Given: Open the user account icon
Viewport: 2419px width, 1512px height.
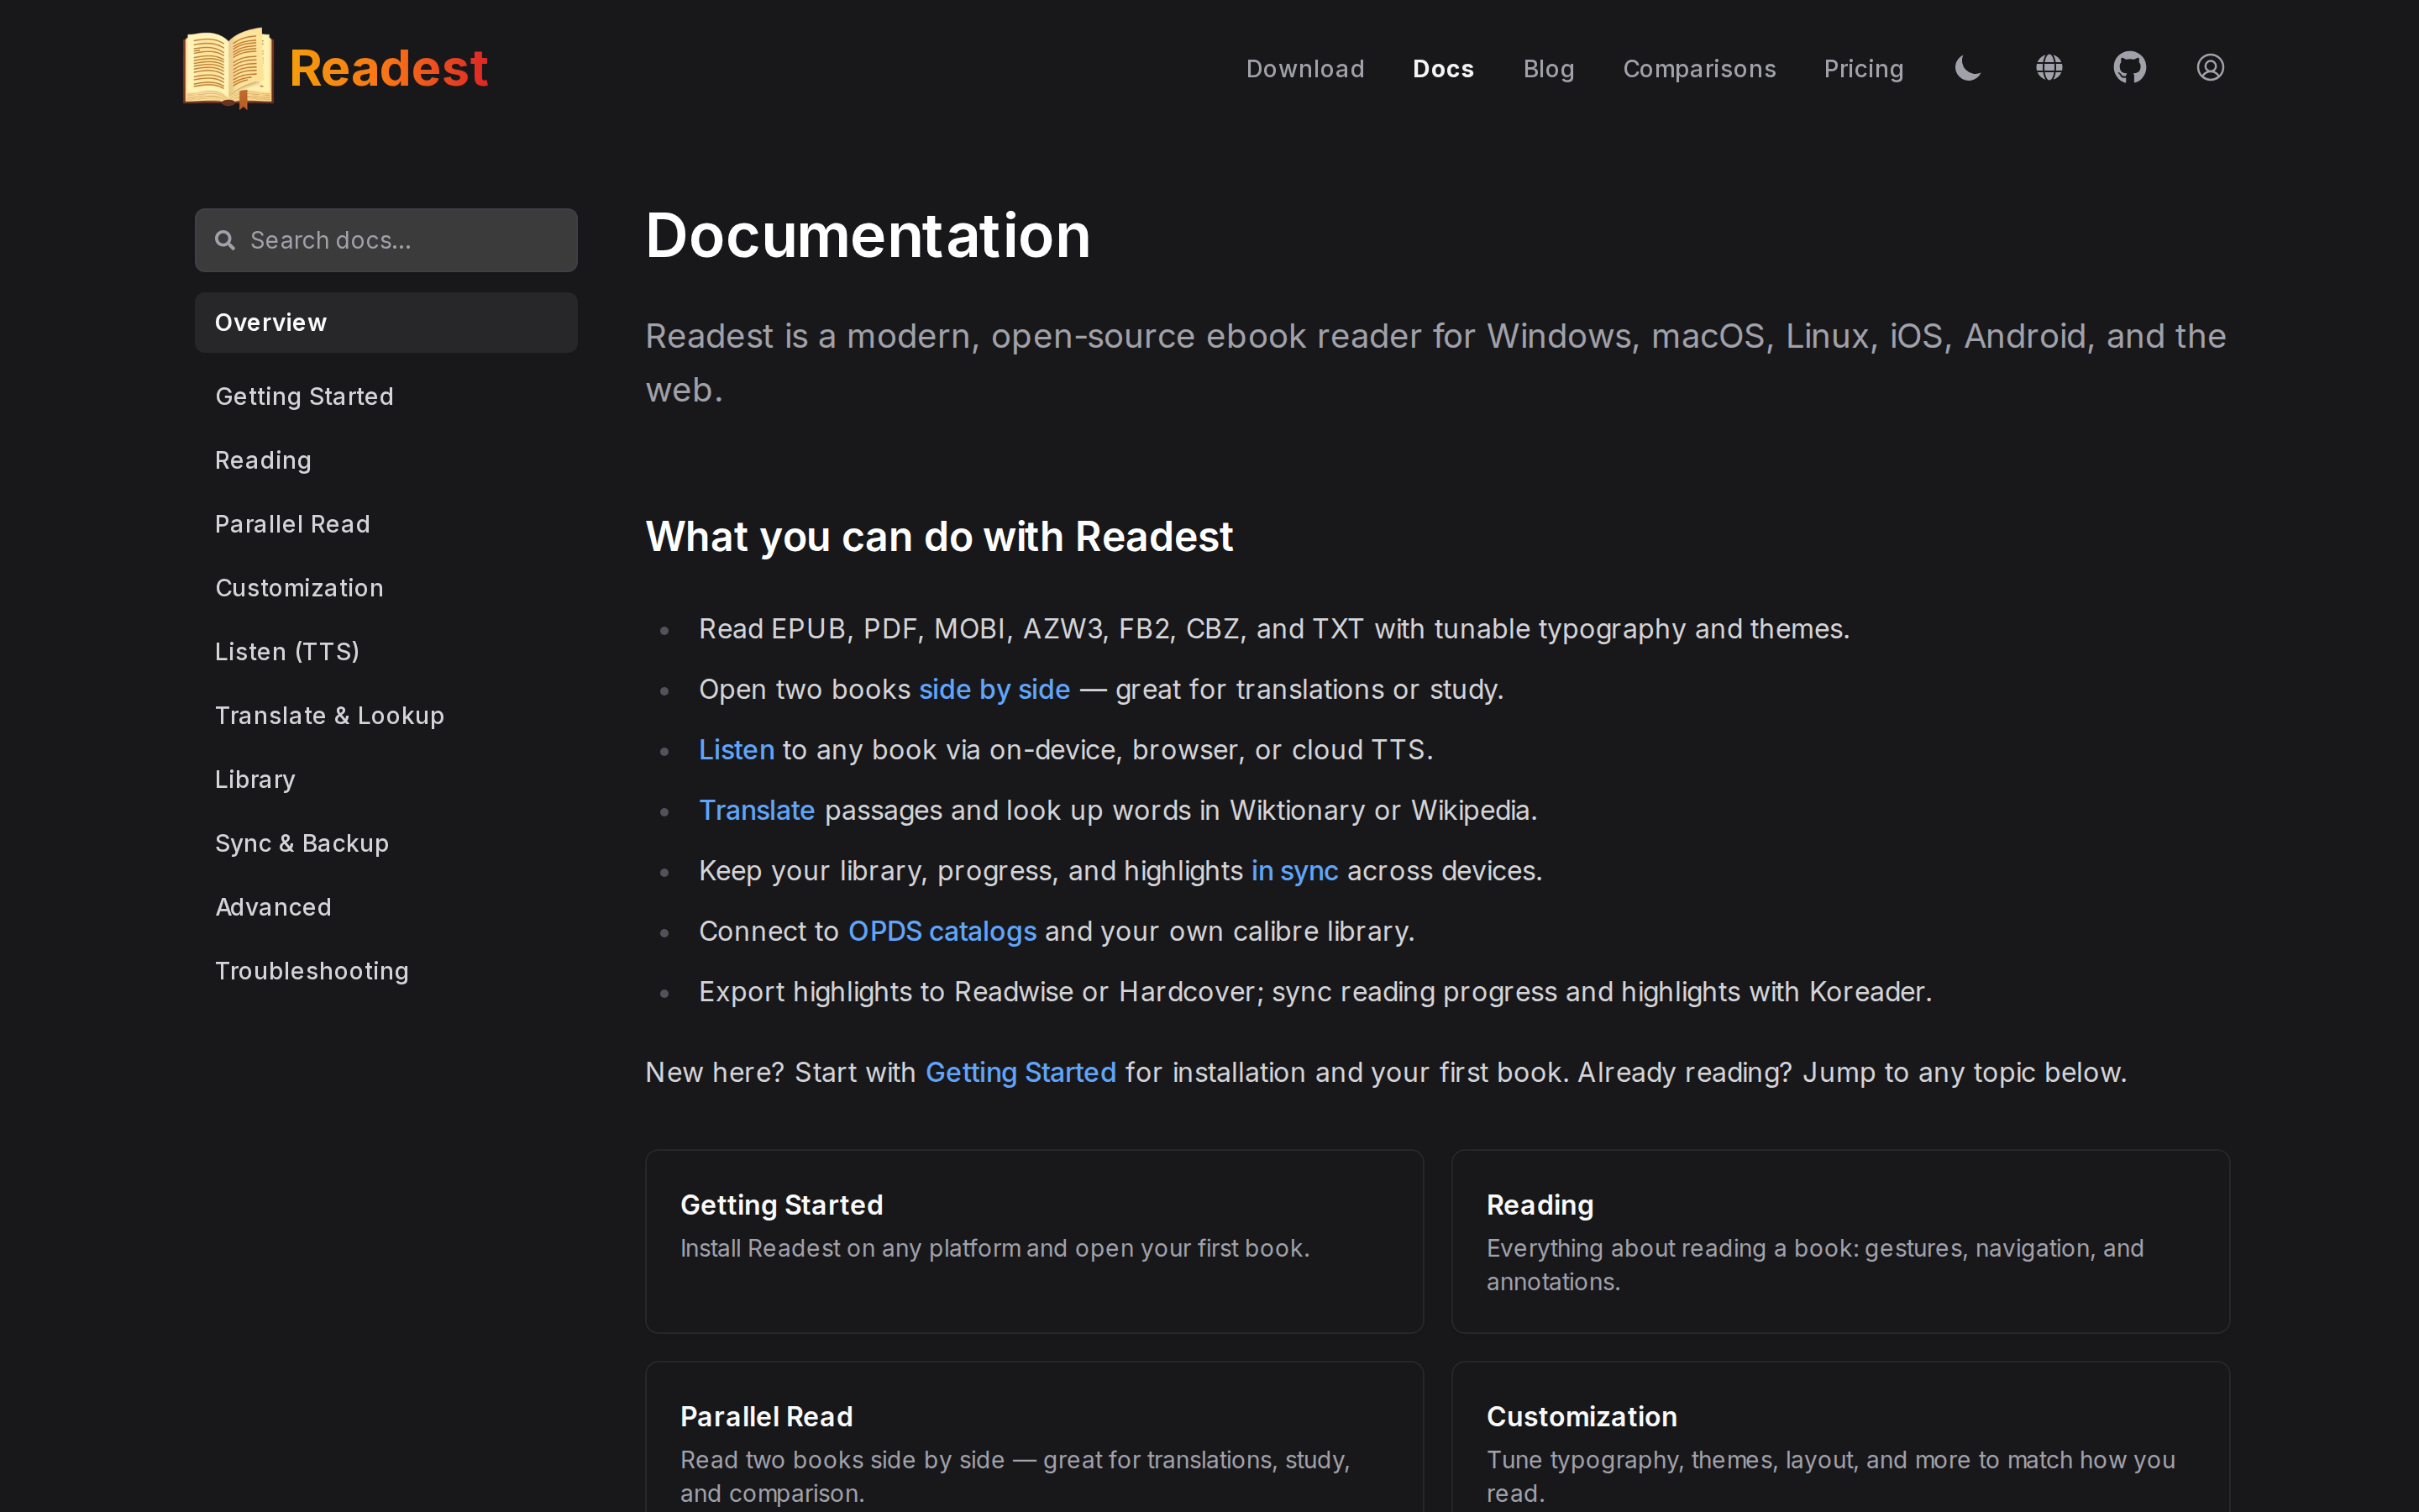Looking at the screenshot, I should coord(2210,68).
